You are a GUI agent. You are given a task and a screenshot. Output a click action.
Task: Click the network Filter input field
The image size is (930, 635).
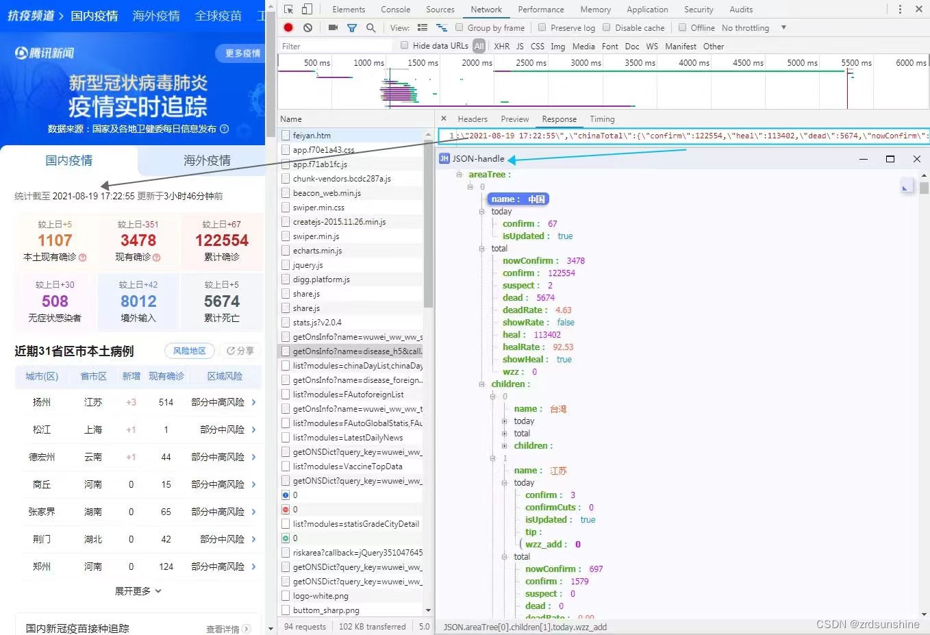point(336,46)
